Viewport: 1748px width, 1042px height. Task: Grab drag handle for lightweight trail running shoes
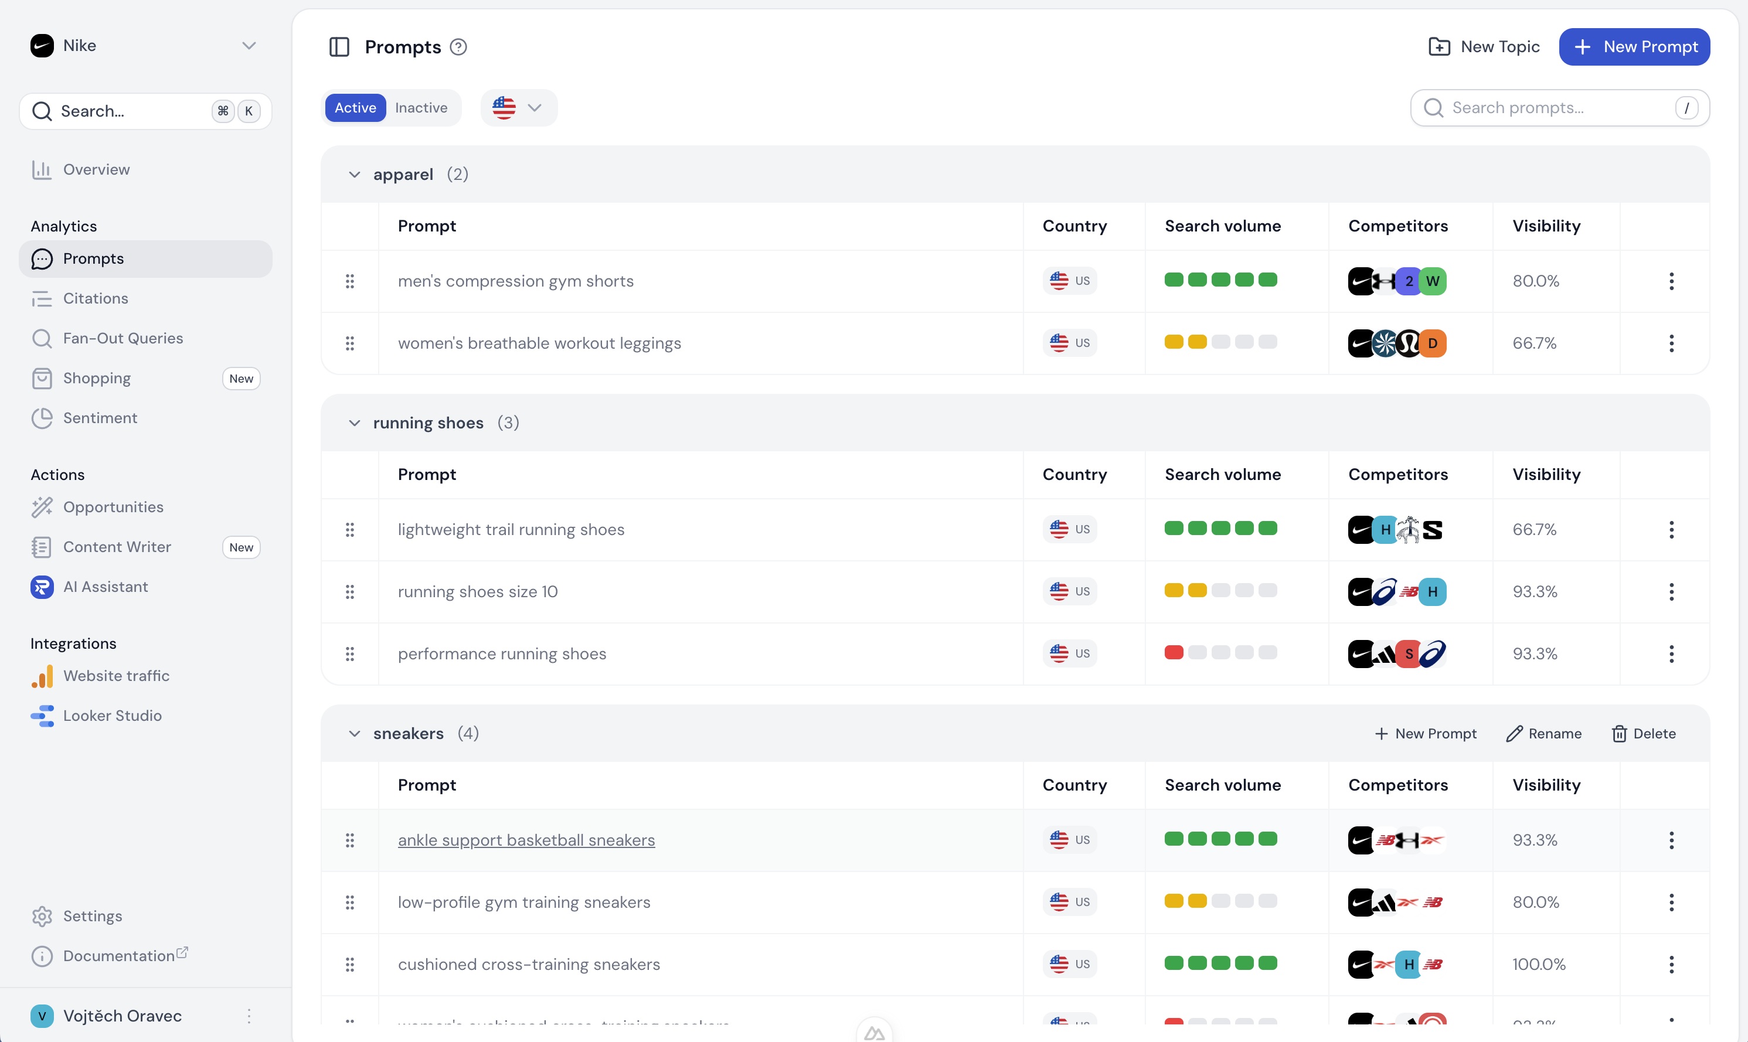tap(350, 529)
